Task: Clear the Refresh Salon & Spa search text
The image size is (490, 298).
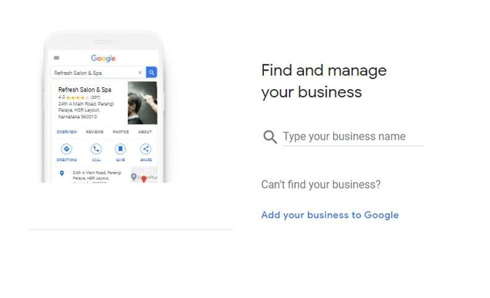Action: click(x=140, y=72)
